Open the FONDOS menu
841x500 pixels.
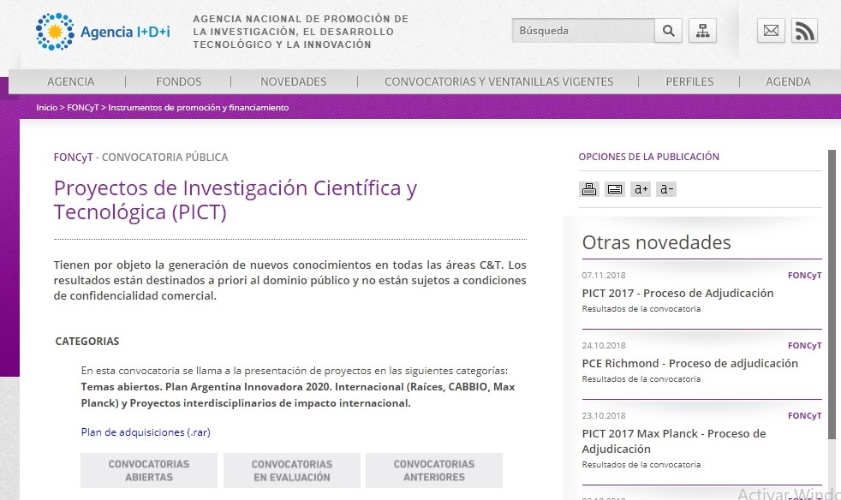point(179,81)
